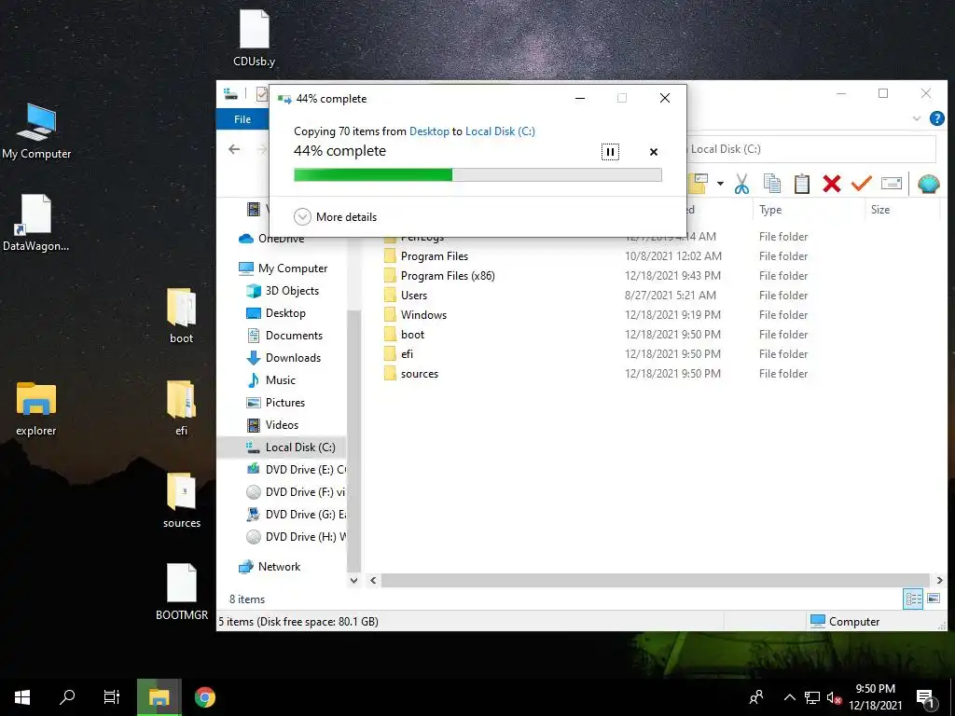Expand the ribbon chevron in Explorer

(x=916, y=118)
